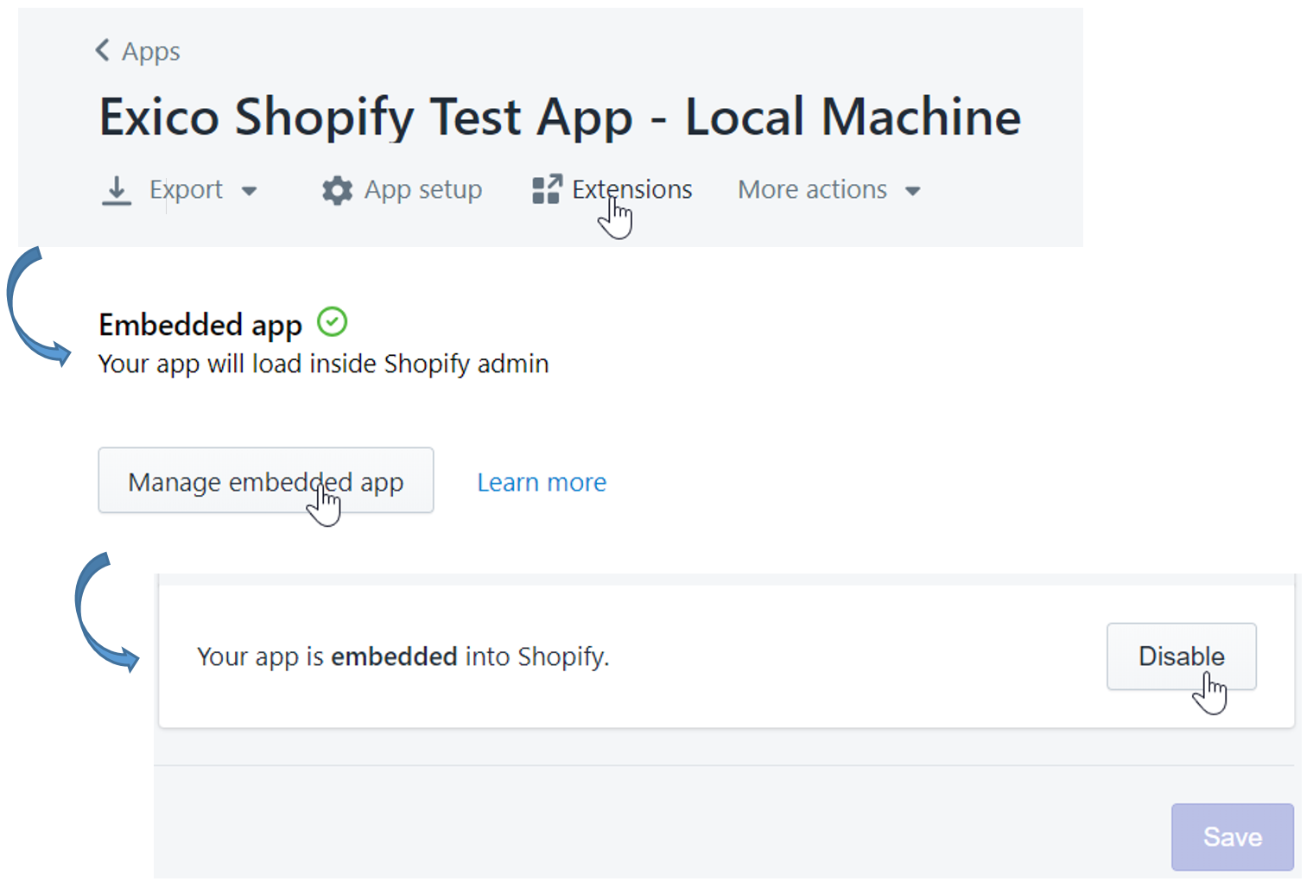The height and width of the screenshot is (894, 1313).
Task: Click the Save button
Action: [x=1232, y=837]
